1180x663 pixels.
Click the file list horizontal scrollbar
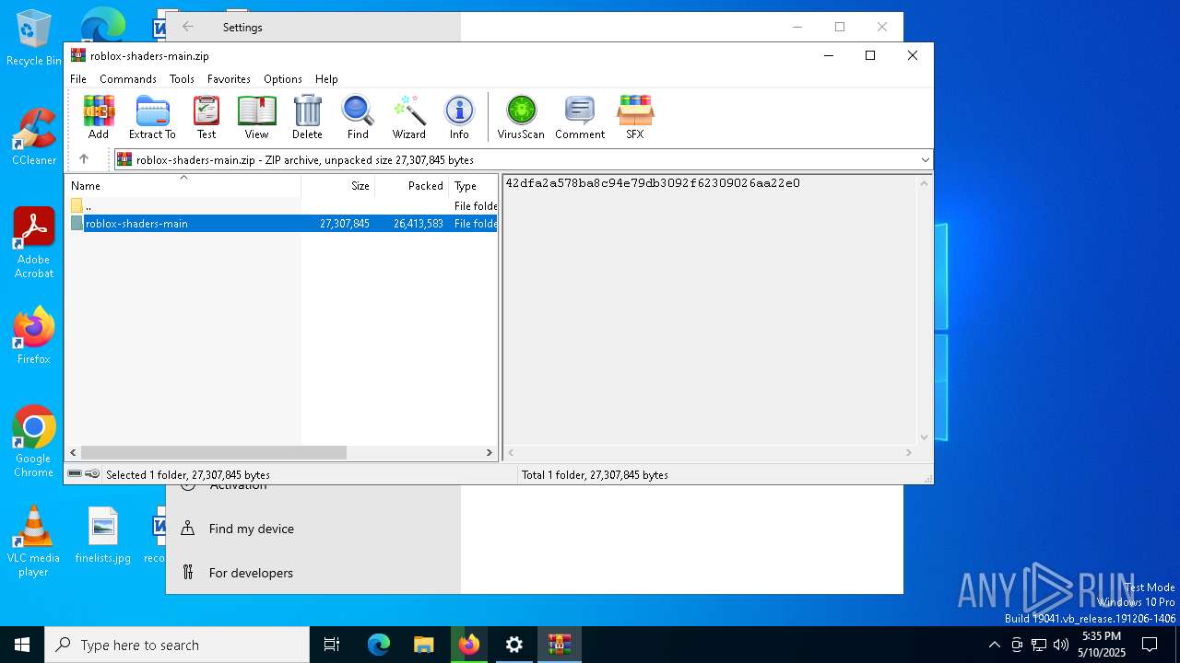[213, 453]
